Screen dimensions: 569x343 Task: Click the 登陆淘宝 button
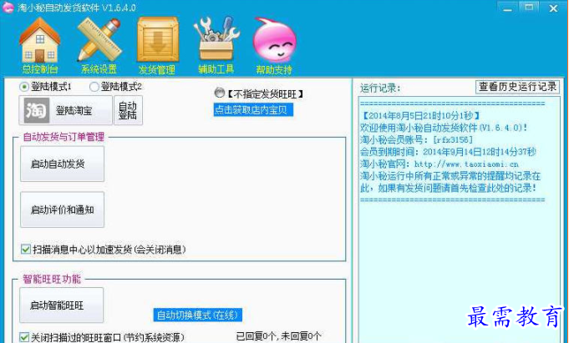(x=66, y=110)
